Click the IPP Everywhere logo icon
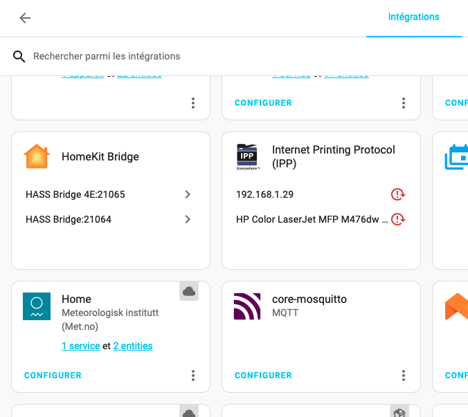Image resolution: width=468 pixels, height=417 pixels. (x=247, y=157)
